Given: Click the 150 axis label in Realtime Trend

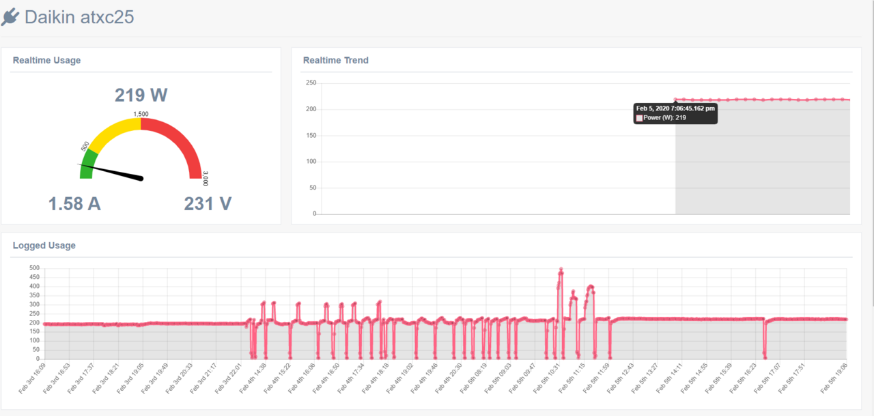Looking at the screenshot, I should pos(311,136).
